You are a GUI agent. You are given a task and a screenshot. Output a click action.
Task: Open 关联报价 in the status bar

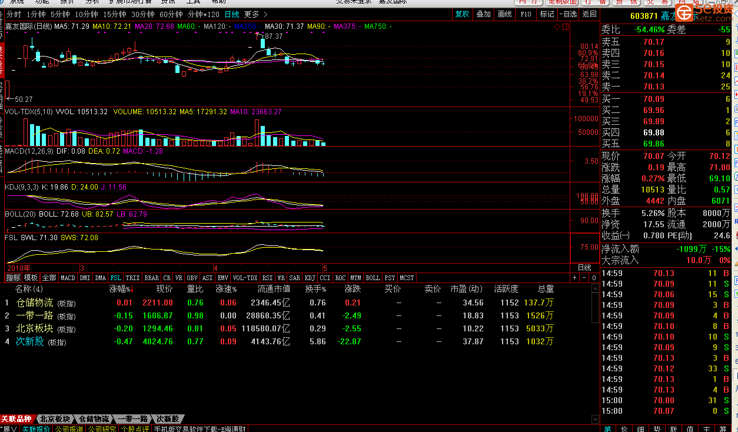click(36, 428)
